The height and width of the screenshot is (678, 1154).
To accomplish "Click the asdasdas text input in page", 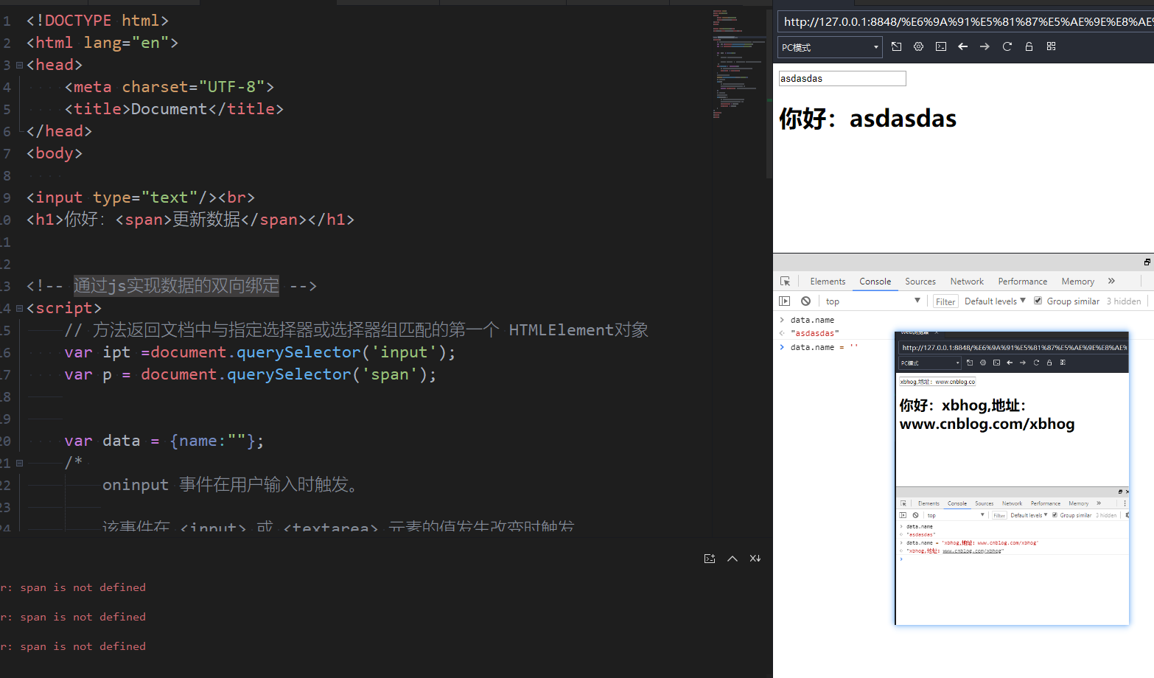I will (x=842, y=78).
